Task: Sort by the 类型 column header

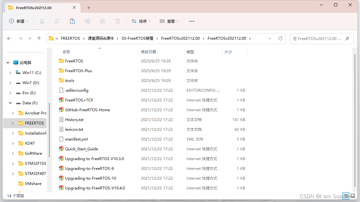Action: click(x=190, y=52)
